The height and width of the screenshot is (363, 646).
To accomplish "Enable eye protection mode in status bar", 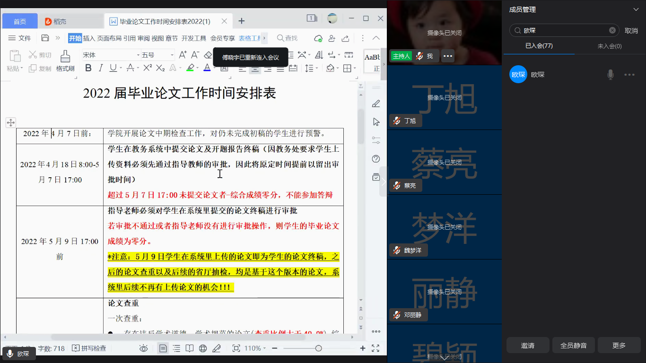I will pyautogui.click(x=143, y=348).
